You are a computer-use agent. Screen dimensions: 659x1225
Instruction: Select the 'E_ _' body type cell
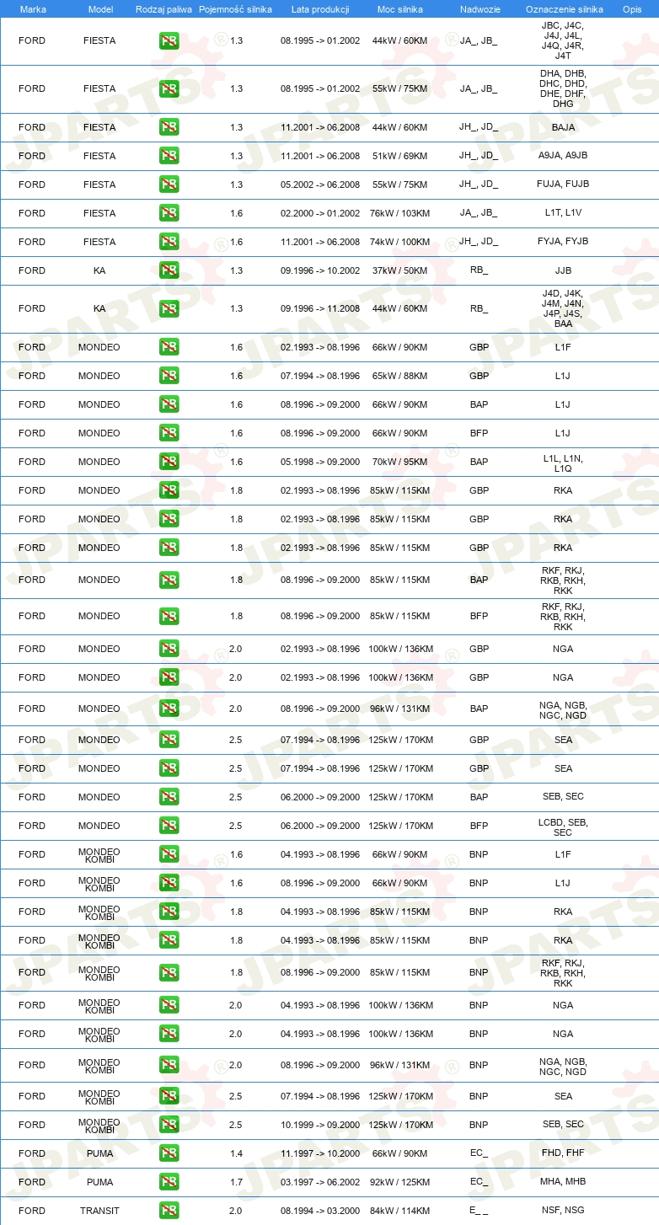479,1211
